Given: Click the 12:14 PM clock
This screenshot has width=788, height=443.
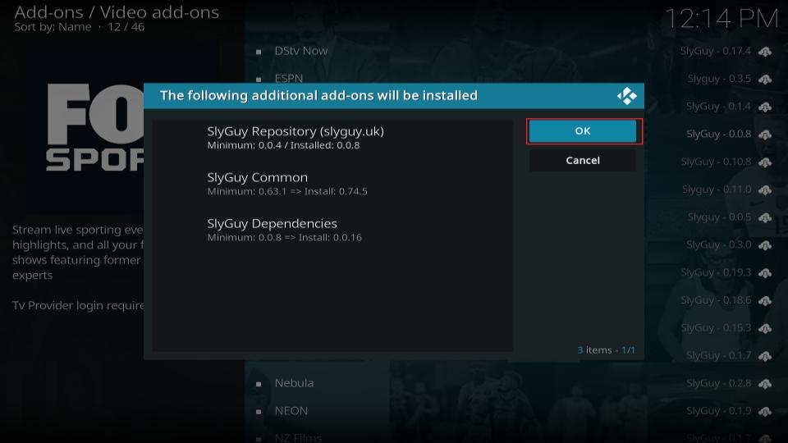Looking at the screenshot, I should [722, 19].
